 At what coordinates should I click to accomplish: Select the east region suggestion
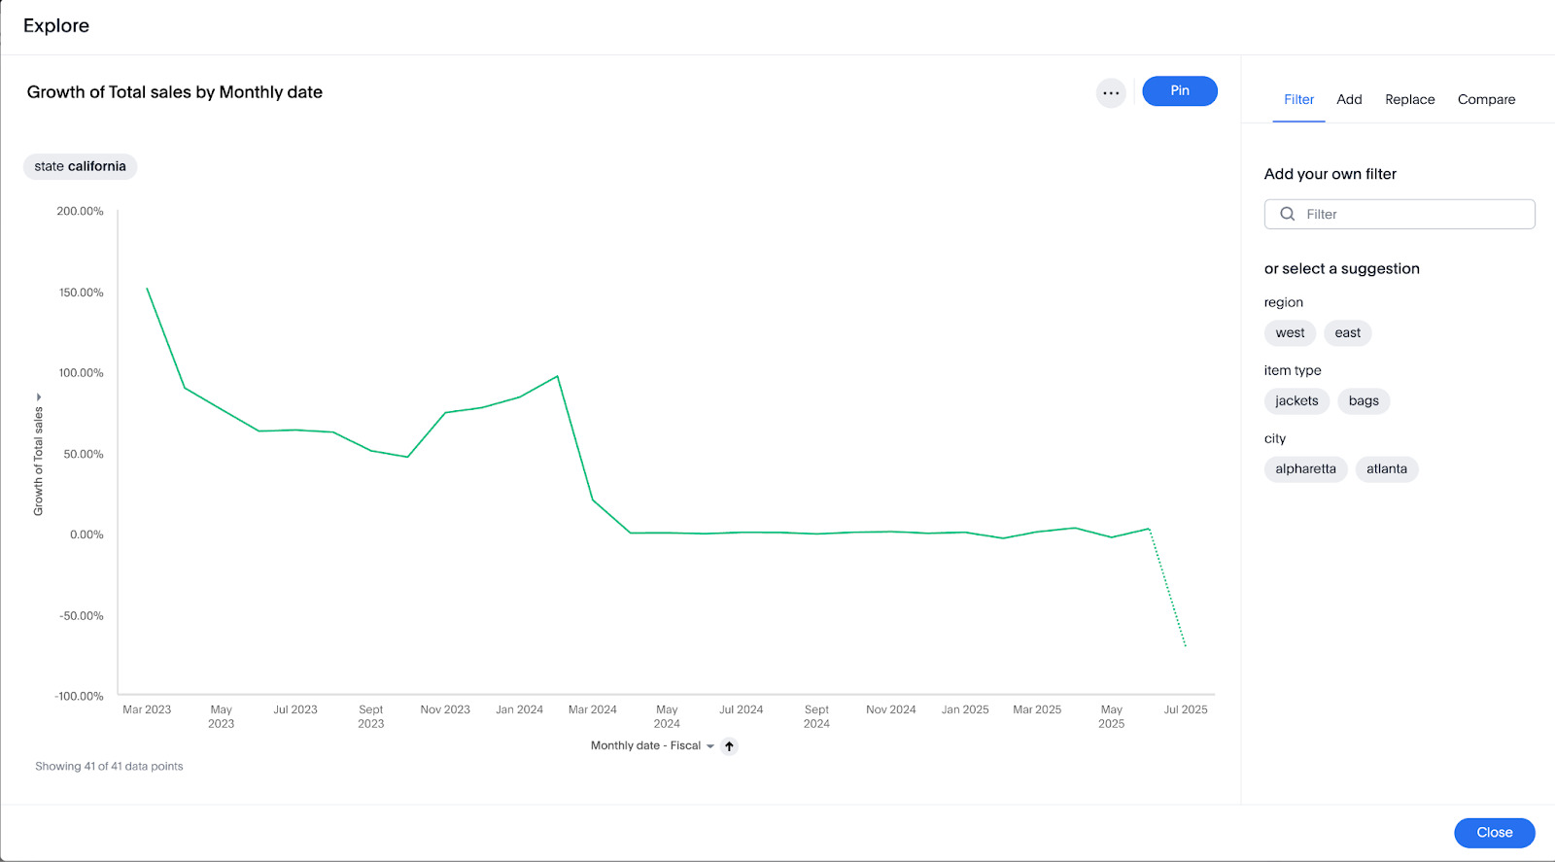[x=1348, y=333]
